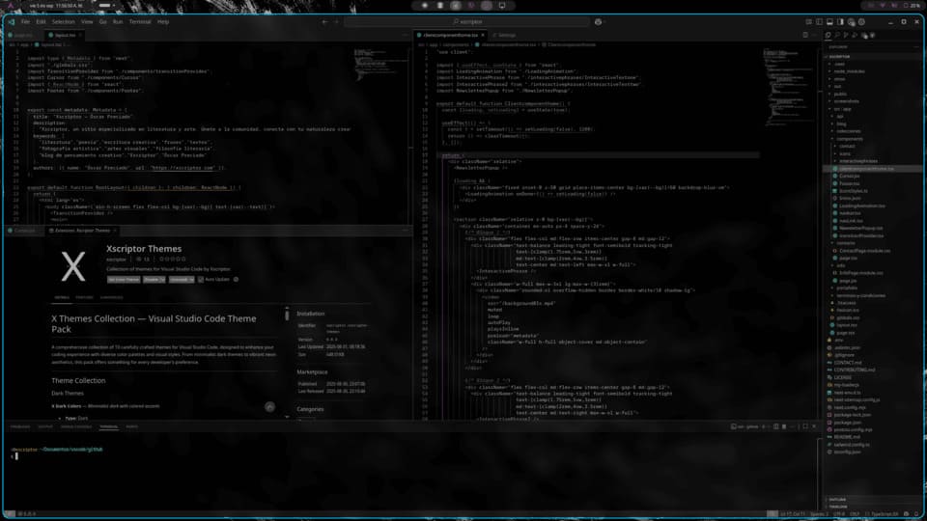Kill terminal with the trash icon
Screen dimensions: 927x521
(x=784, y=426)
